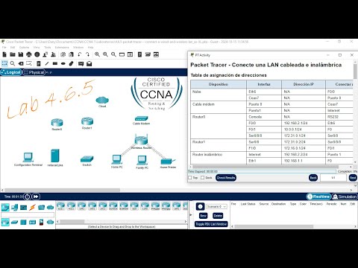
Task: Open the Scenario 0 dropdown
Action: click(216, 206)
